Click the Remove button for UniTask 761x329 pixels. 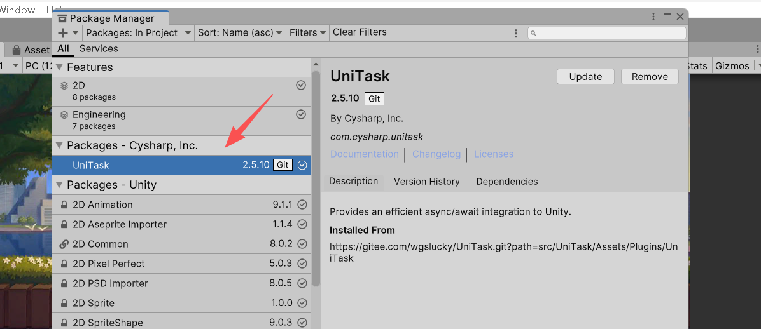pyautogui.click(x=650, y=77)
